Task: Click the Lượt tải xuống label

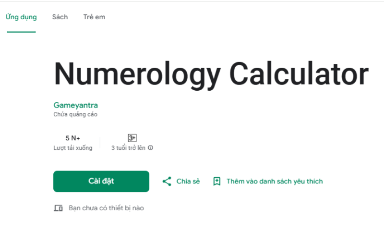Action: click(x=72, y=148)
